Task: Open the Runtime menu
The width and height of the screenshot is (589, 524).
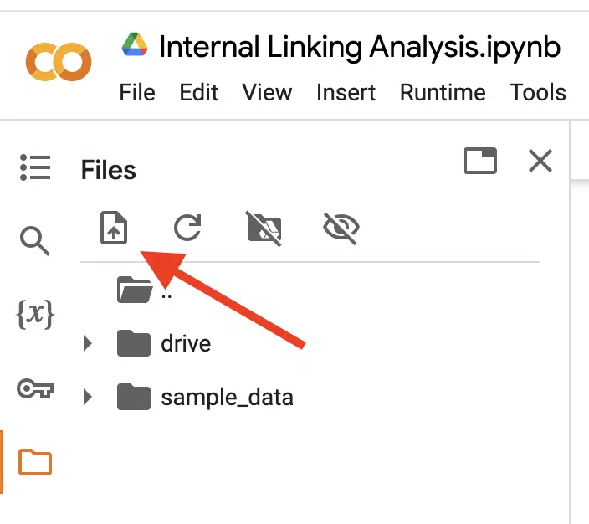Action: 443,92
